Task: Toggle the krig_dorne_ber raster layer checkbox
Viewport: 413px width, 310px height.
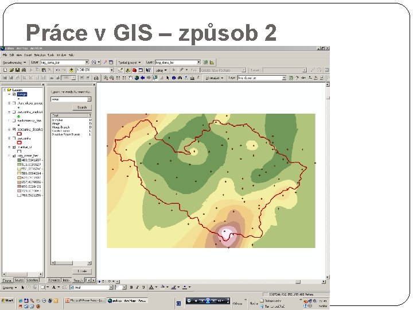Action: 14,156
